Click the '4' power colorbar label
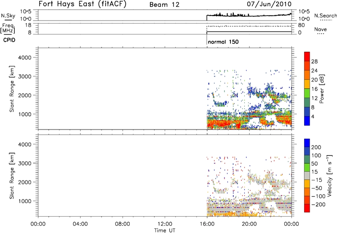The image size is (337, 233). tap(313, 116)
